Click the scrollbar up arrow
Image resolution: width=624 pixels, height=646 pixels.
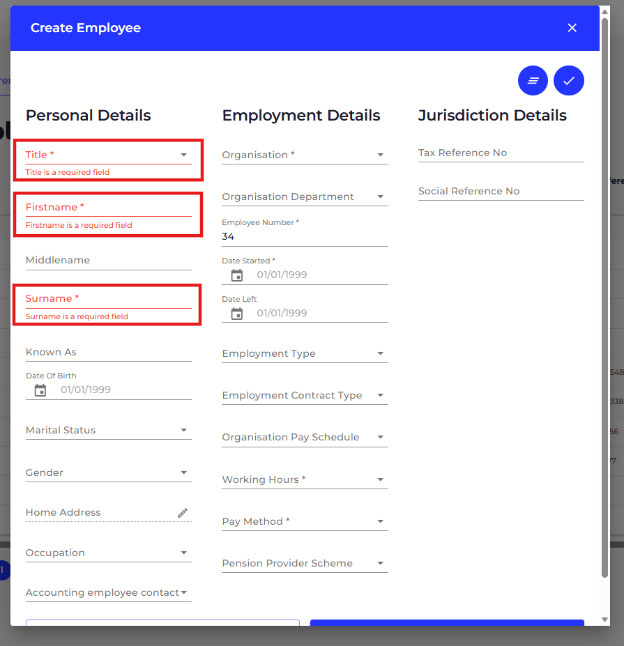point(604,12)
